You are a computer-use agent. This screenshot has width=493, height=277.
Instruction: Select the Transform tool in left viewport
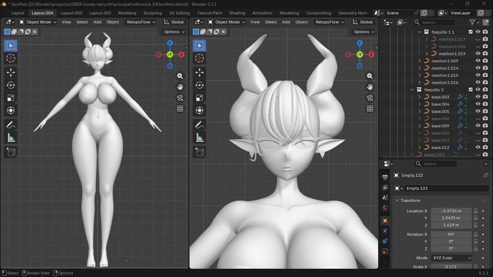click(11, 110)
